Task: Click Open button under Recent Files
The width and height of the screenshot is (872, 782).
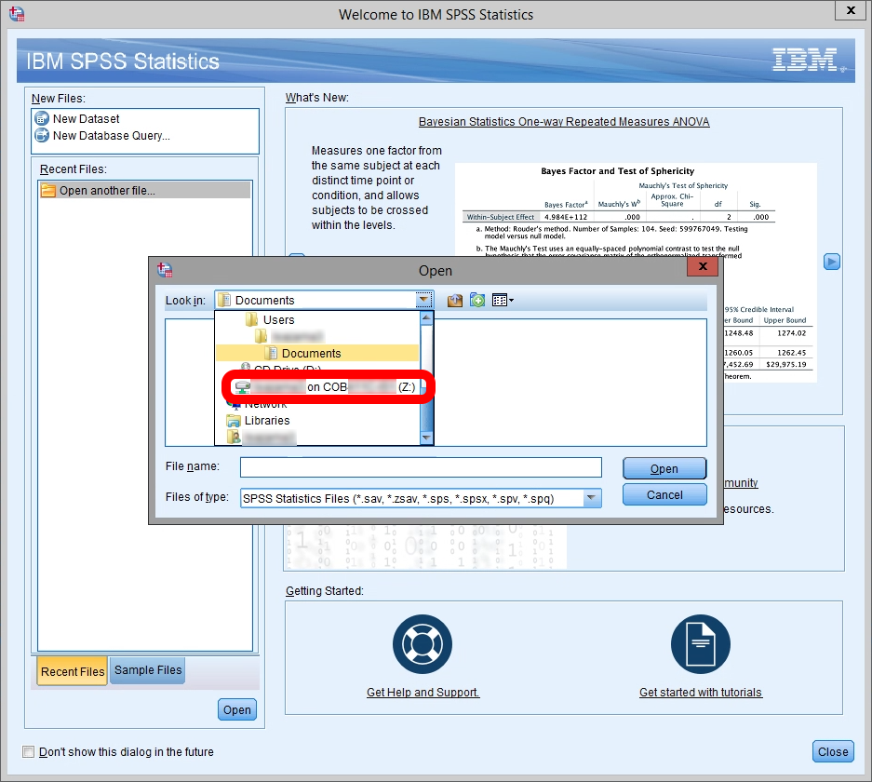Action: point(237,709)
